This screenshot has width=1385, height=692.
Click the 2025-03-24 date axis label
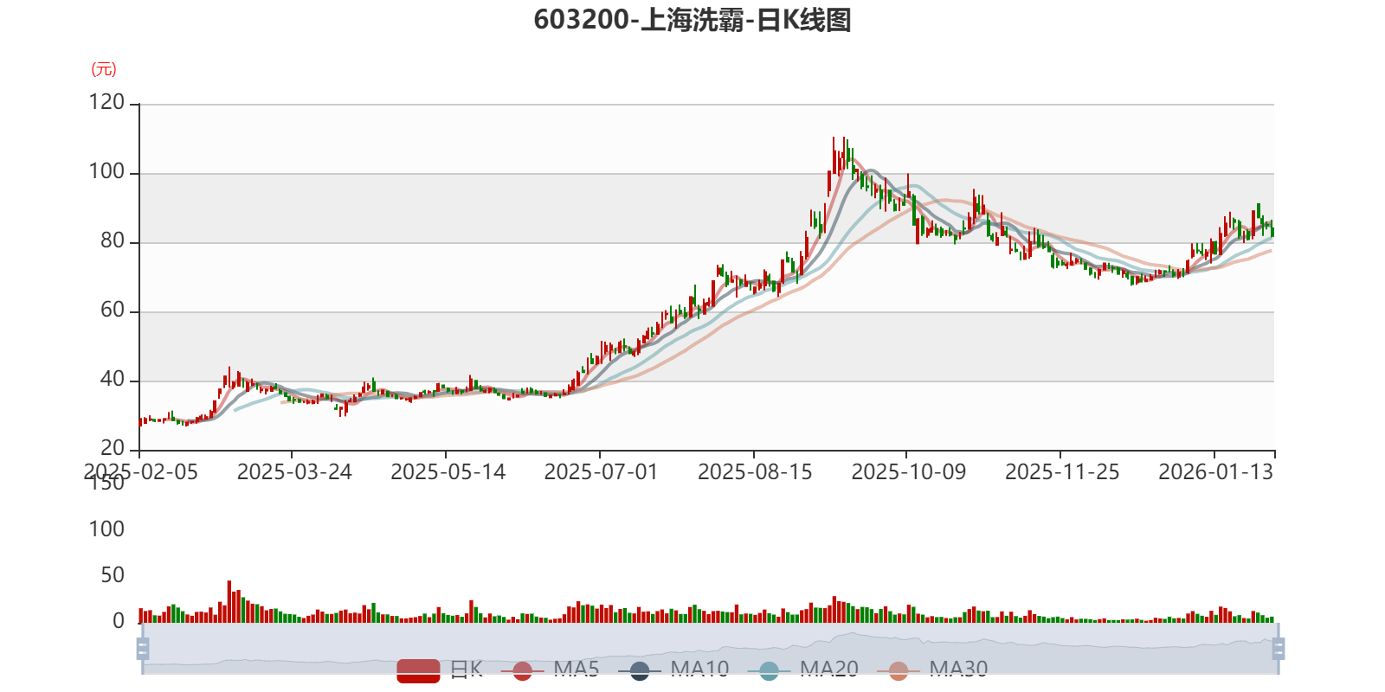[294, 472]
